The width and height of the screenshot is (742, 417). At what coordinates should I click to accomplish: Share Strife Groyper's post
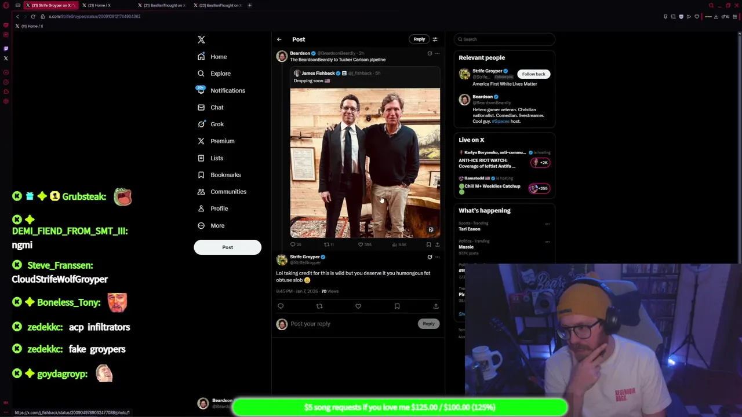coord(436,306)
